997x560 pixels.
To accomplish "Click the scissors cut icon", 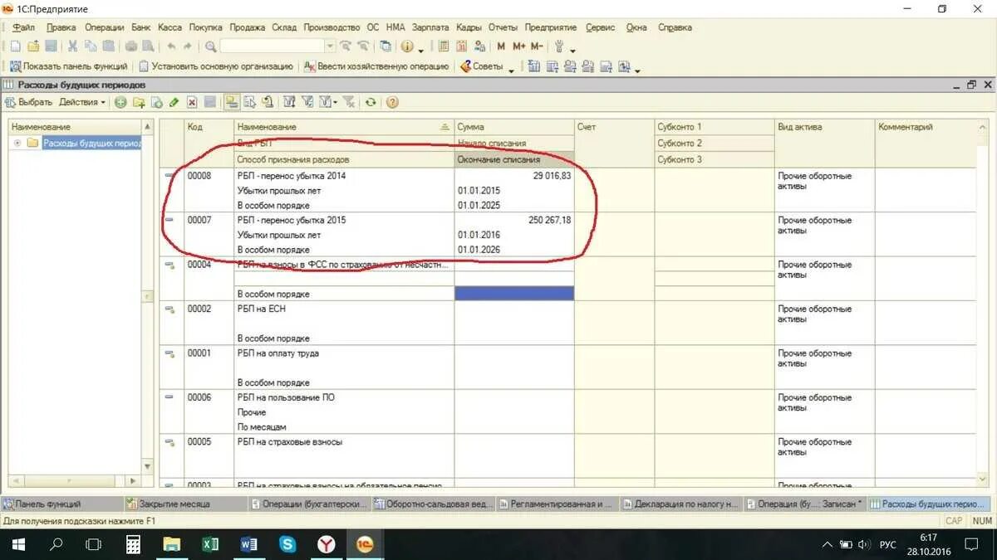I will pos(72,46).
